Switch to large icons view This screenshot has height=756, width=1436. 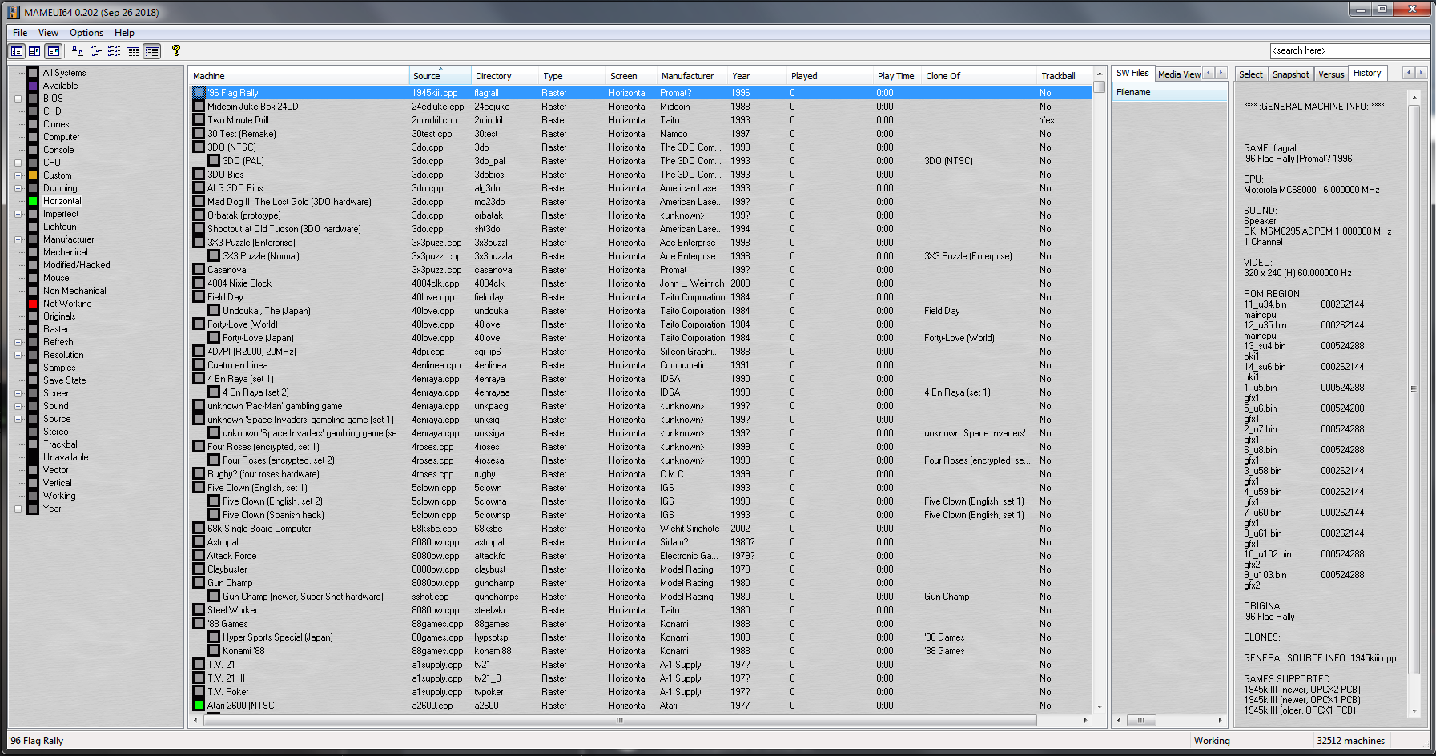pos(78,50)
